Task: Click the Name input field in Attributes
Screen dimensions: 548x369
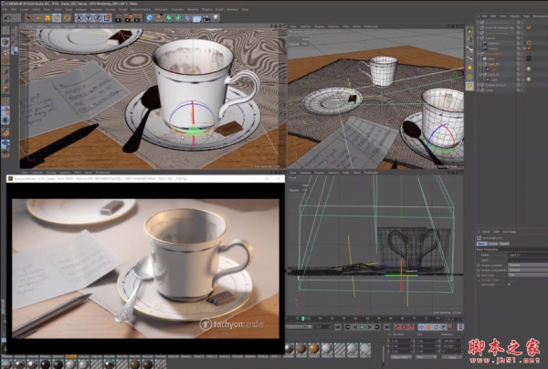Action: pos(528,255)
